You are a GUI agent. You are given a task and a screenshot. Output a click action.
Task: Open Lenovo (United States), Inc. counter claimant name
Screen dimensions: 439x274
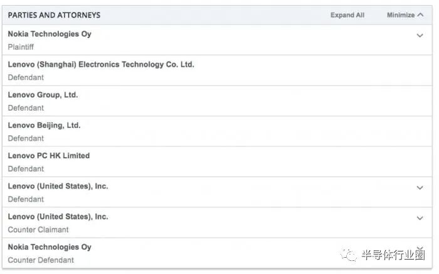click(x=58, y=216)
